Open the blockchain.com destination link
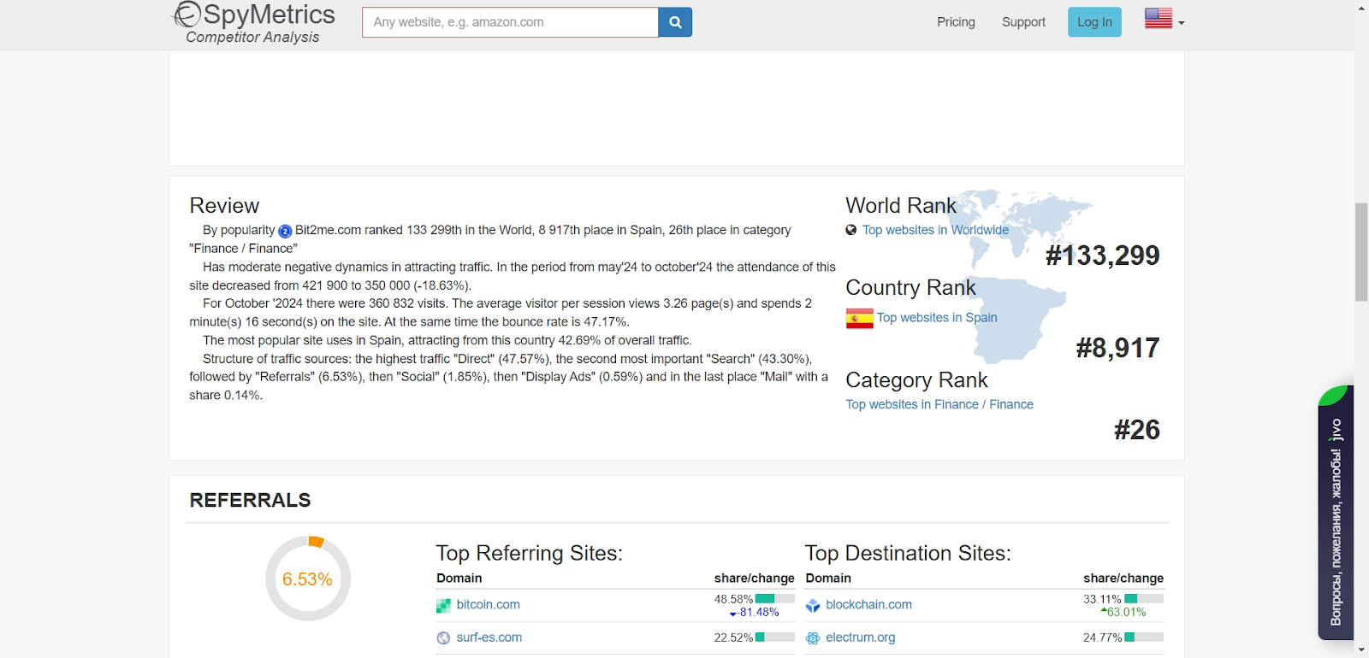The width and height of the screenshot is (1369, 658). click(868, 604)
